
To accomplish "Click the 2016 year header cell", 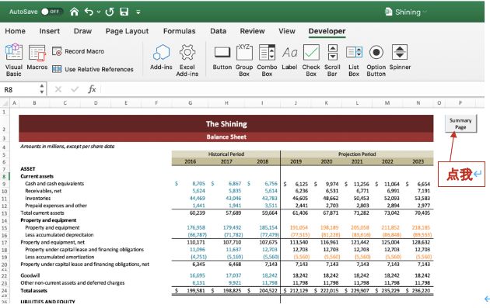I will (190, 161).
